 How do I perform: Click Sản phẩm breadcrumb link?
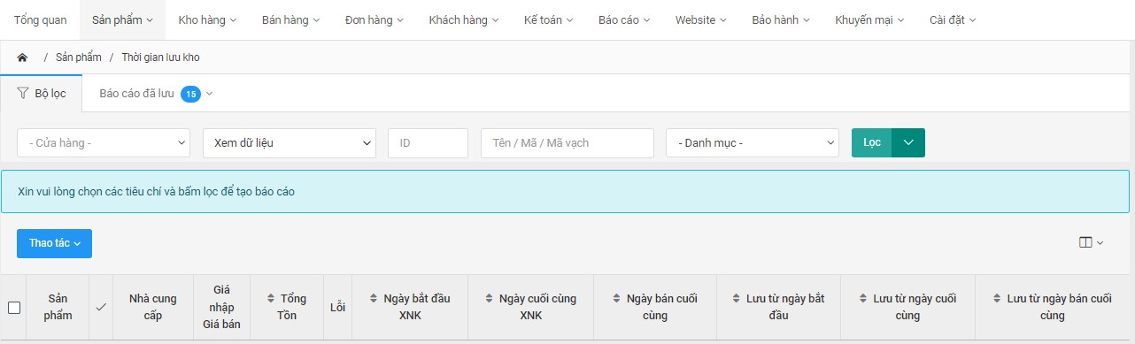click(78, 57)
